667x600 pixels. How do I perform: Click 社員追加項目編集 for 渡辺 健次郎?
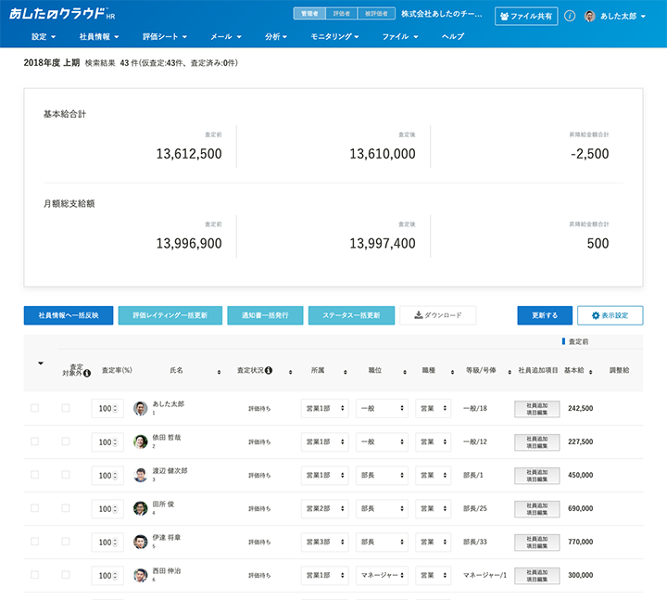(x=537, y=475)
